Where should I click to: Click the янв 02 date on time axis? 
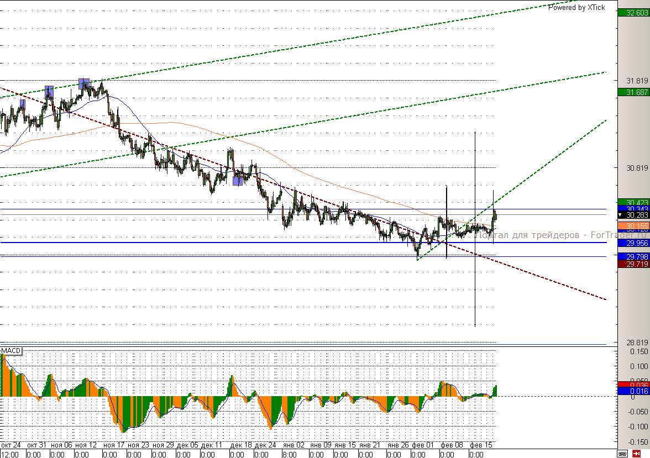[x=293, y=445]
